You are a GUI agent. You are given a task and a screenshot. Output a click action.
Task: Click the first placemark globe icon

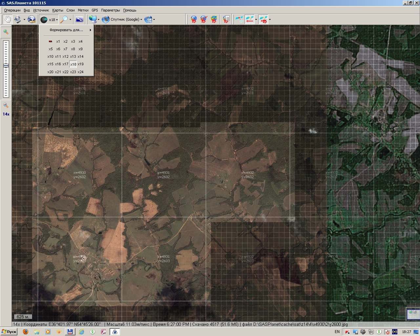click(x=194, y=19)
